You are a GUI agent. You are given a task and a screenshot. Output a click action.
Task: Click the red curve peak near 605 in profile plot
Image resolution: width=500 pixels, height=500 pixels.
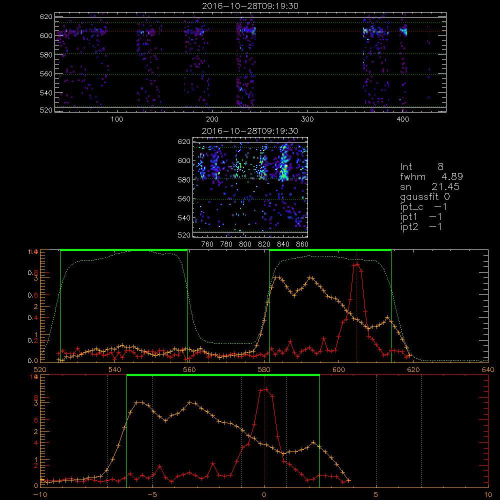pos(357,264)
